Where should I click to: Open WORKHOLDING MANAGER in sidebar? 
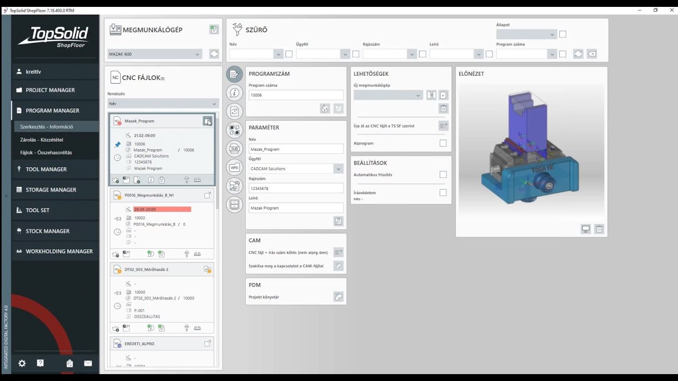pos(55,251)
